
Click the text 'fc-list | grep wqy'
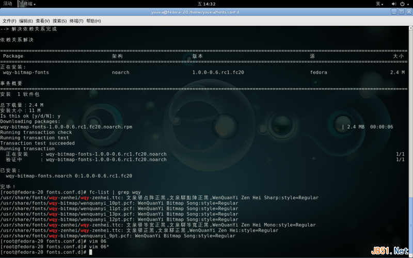pos(115,192)
